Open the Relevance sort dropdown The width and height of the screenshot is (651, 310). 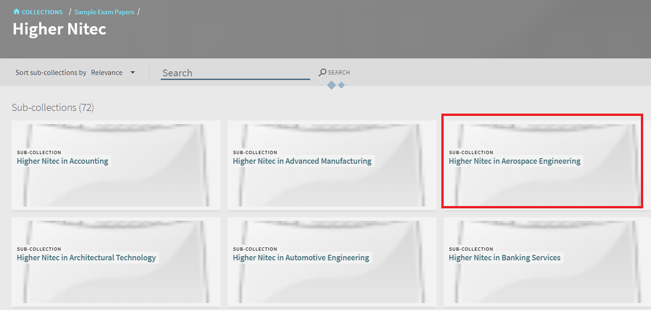(107, 73)
